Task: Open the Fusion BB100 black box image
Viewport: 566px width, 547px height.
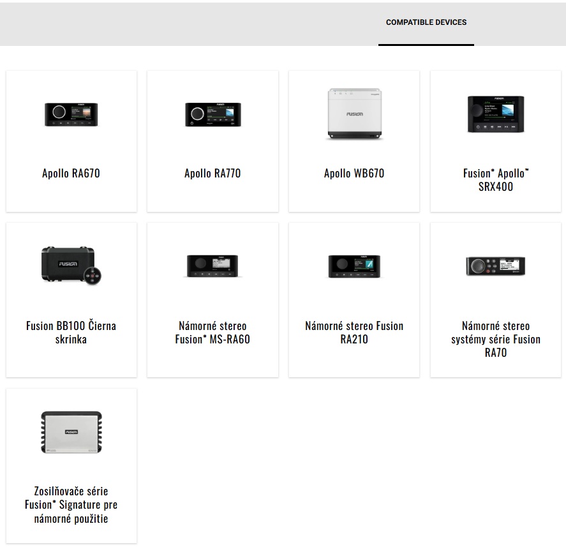Action: click(x=71, y=266)
